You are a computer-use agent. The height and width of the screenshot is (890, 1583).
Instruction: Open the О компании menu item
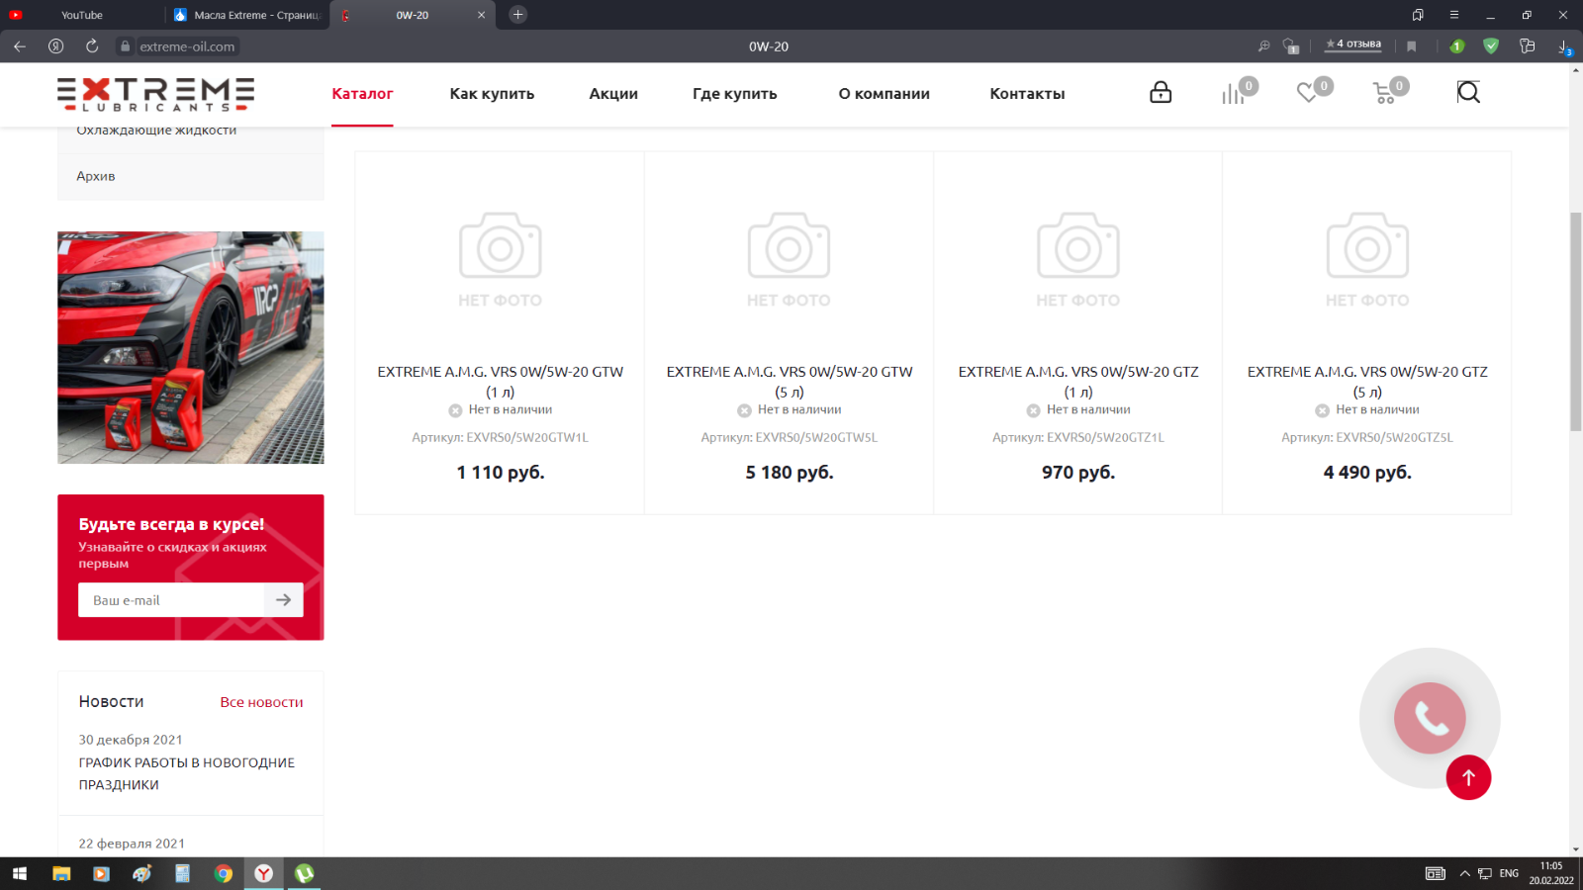(x=885, y=94)
